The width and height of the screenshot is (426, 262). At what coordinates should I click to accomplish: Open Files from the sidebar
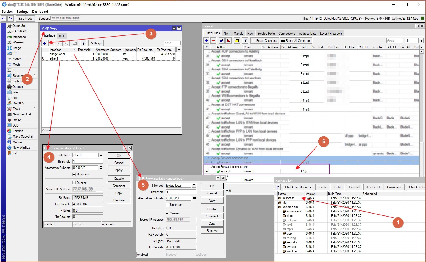tap(16, 92)
